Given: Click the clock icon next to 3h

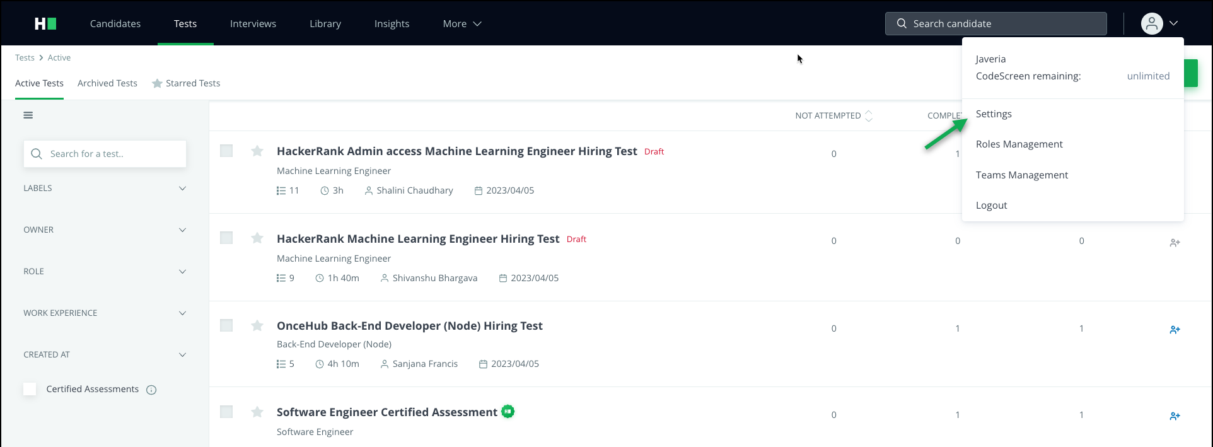Looking at the screenshot, I should (325, 190).
